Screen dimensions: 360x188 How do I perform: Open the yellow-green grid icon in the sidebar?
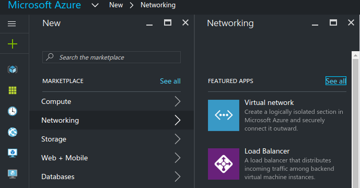[x=13, y=90]
